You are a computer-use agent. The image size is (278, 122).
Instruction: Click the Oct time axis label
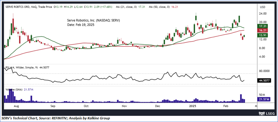coord(86,106)
